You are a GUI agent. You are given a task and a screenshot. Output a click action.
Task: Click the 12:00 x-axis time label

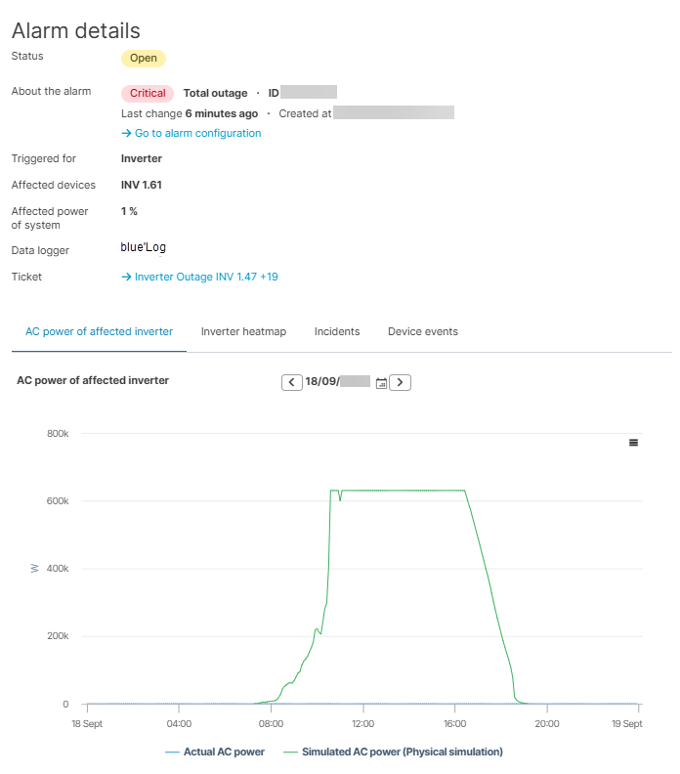click(x=362, y=724)
